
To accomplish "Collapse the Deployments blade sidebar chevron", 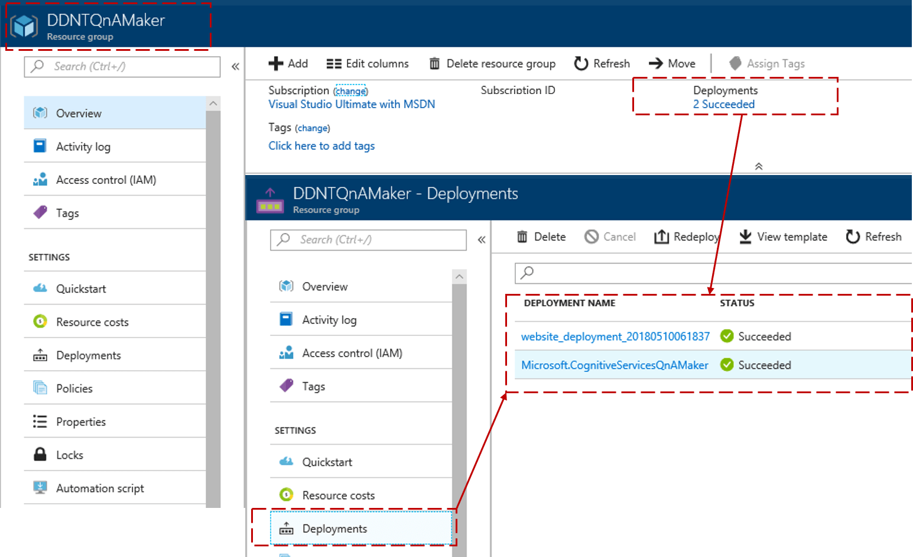I will [x=481, y=239].
